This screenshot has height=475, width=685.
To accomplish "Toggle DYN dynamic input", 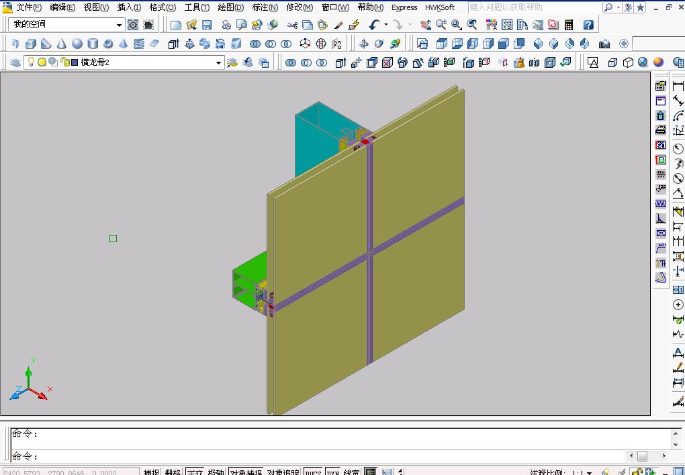I will [x=333, y=472].
